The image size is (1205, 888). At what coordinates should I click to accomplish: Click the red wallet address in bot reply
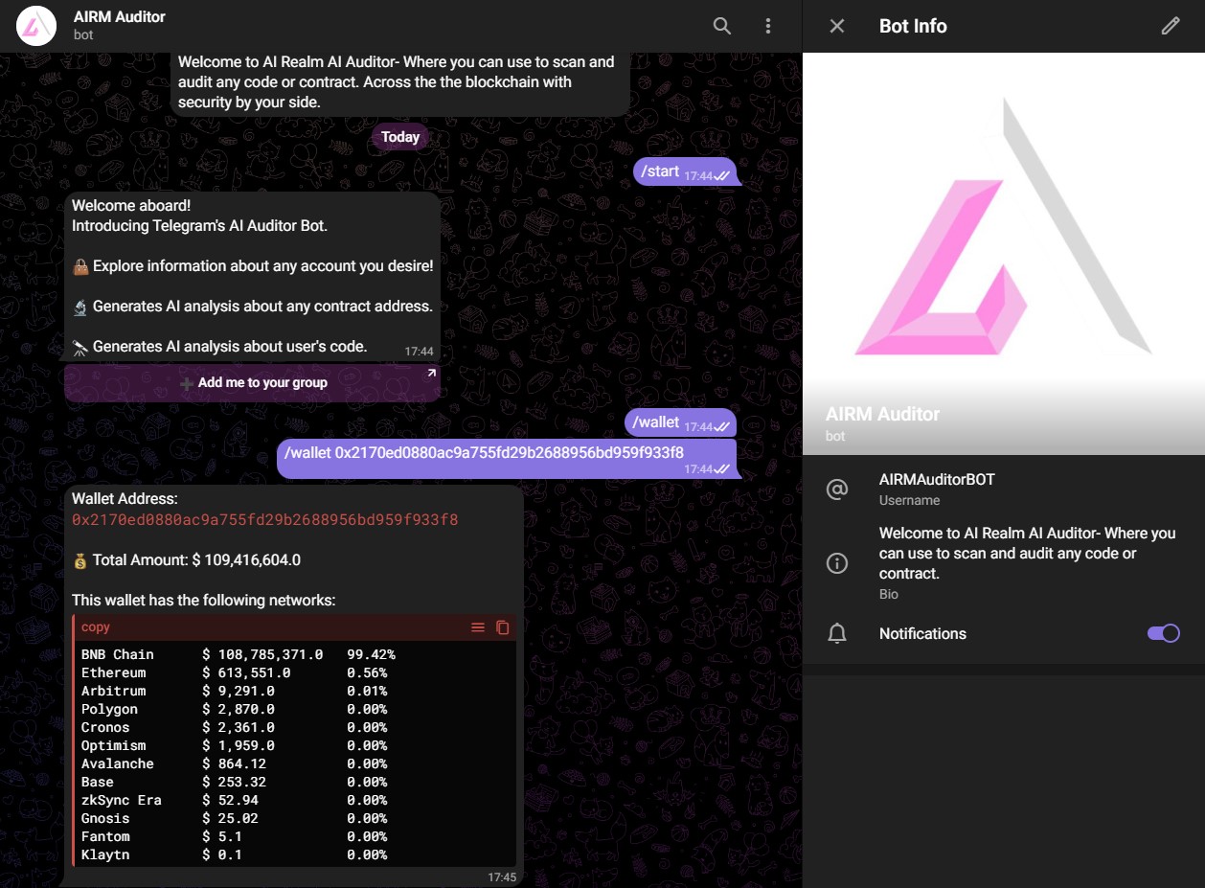(264, 520)
